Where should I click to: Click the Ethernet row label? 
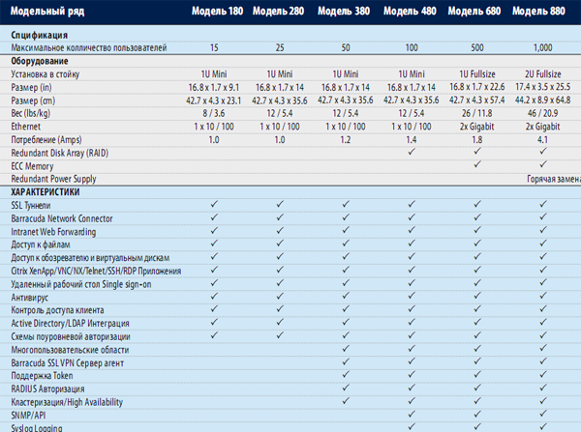(25, 127)
